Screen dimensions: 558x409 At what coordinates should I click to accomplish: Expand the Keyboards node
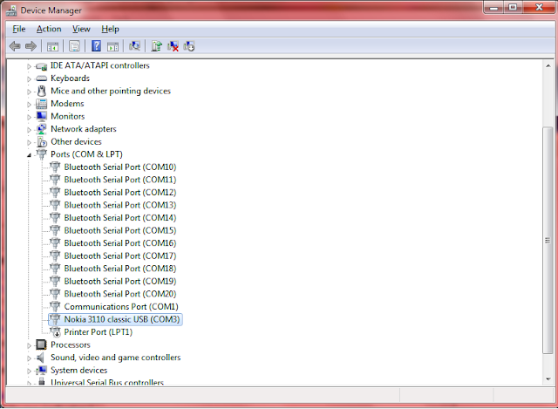(x=29, y=79)
